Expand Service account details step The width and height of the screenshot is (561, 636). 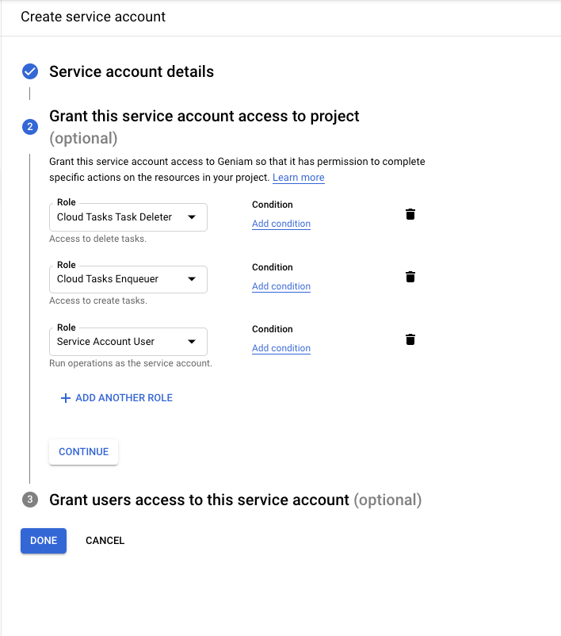(132, 72)
